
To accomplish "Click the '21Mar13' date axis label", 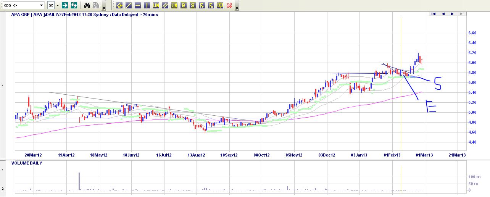I will (x=457, y=155).
